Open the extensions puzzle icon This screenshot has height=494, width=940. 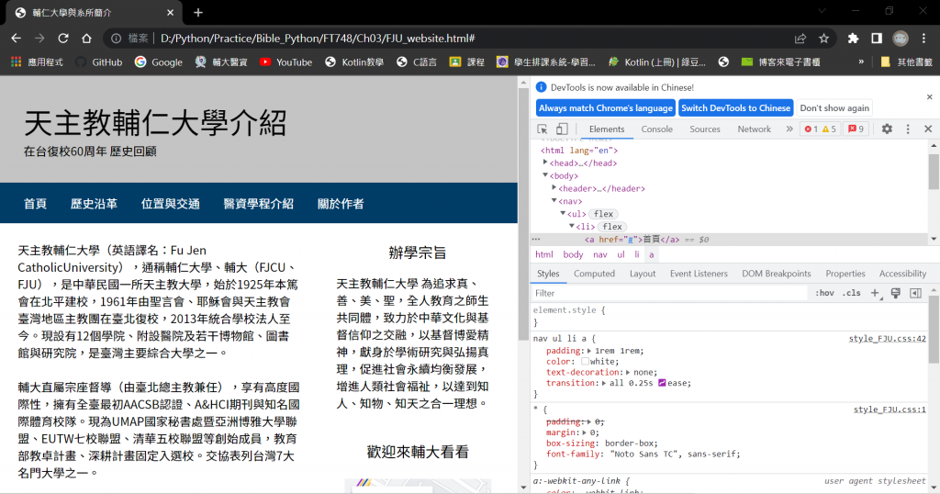853,39
